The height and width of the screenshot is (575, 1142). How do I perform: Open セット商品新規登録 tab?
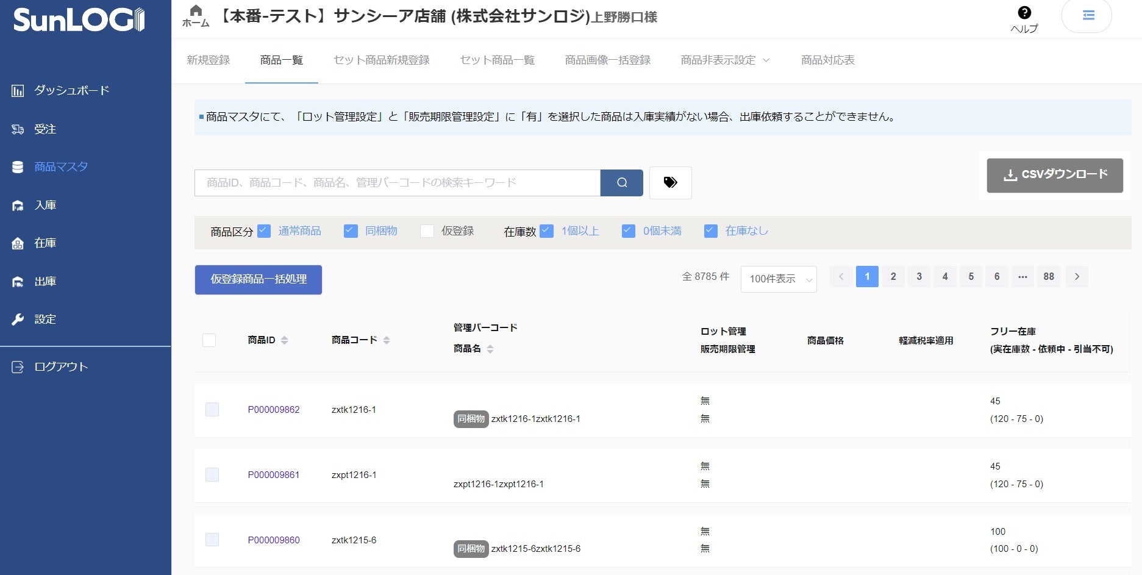pyautogui.click(x=382, y=60)
